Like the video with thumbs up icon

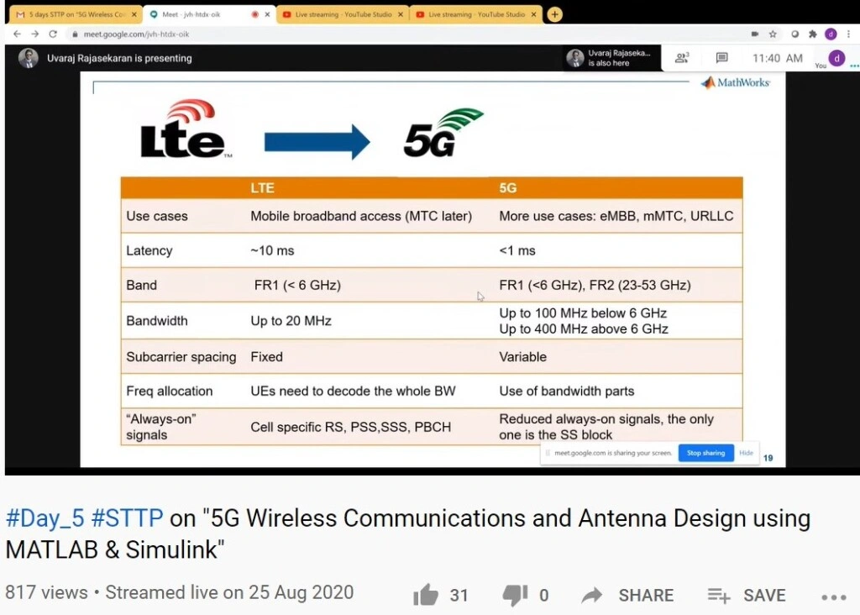pos(426,594)
